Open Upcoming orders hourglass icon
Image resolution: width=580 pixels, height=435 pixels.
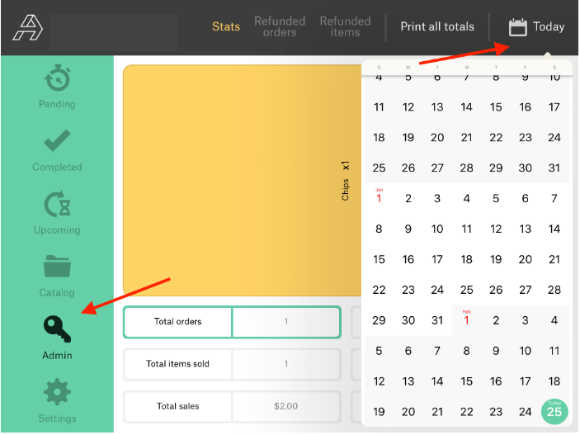point(57,205)
